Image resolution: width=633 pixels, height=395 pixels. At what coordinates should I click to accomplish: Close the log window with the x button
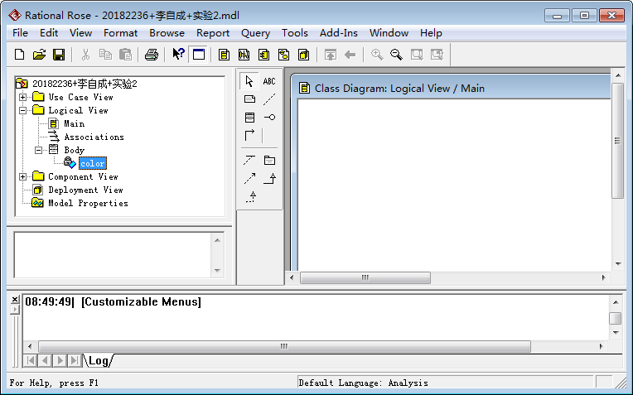[15, 299]
